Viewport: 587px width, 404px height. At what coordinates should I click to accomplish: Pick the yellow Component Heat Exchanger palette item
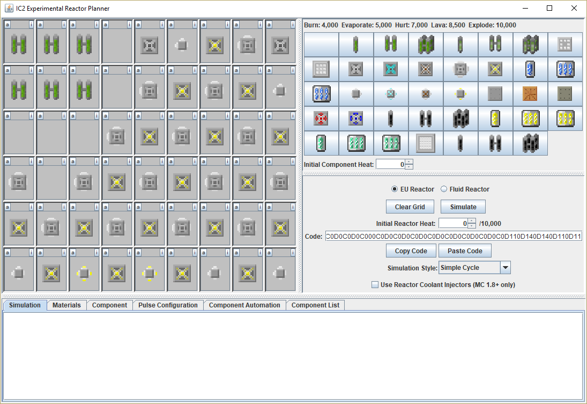[x=460, y=94]
